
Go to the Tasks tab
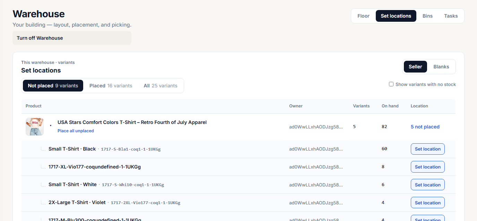pos(451,16)
